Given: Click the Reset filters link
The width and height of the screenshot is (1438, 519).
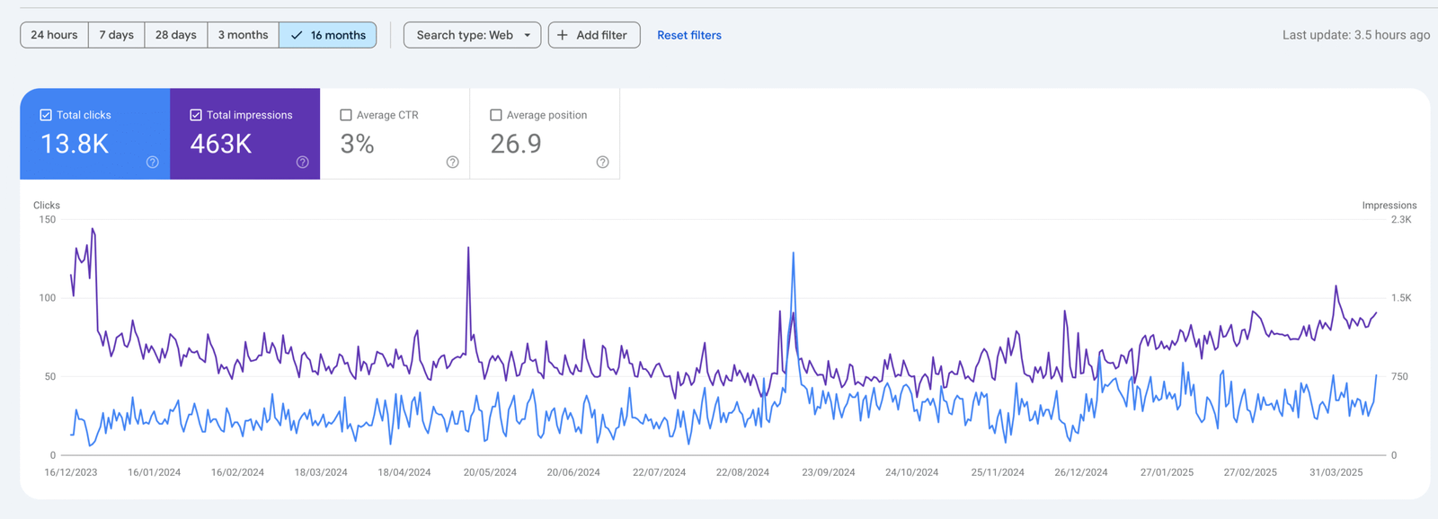Looking at the screenshot, I should coord(688,35).
